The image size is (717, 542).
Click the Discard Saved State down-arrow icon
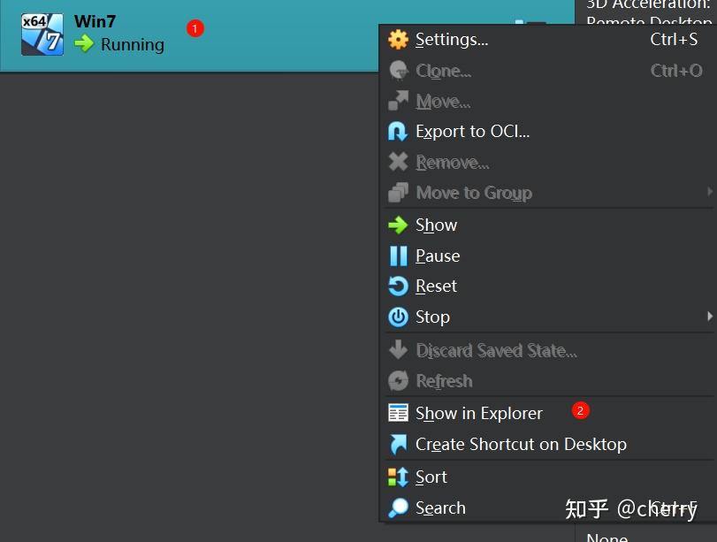(398, 350)
